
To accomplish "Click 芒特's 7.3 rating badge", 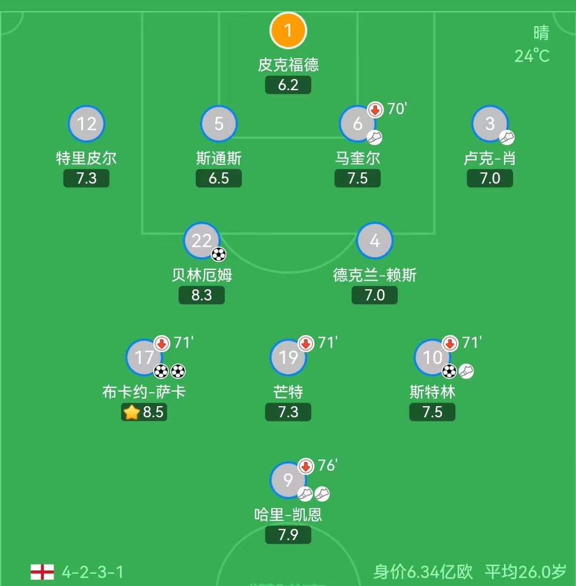I will pos(288,412).
